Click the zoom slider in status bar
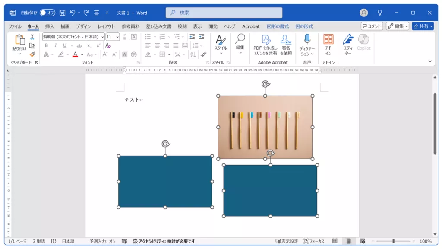The width and height of the screenshot is (442, 249). pyautogui.click(x=393, y=241)
